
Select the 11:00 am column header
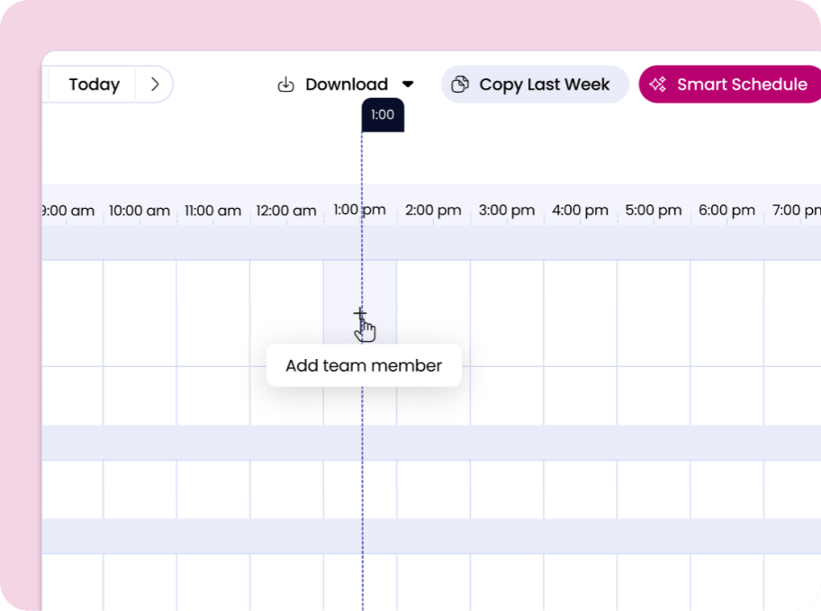tap(213, 211)
